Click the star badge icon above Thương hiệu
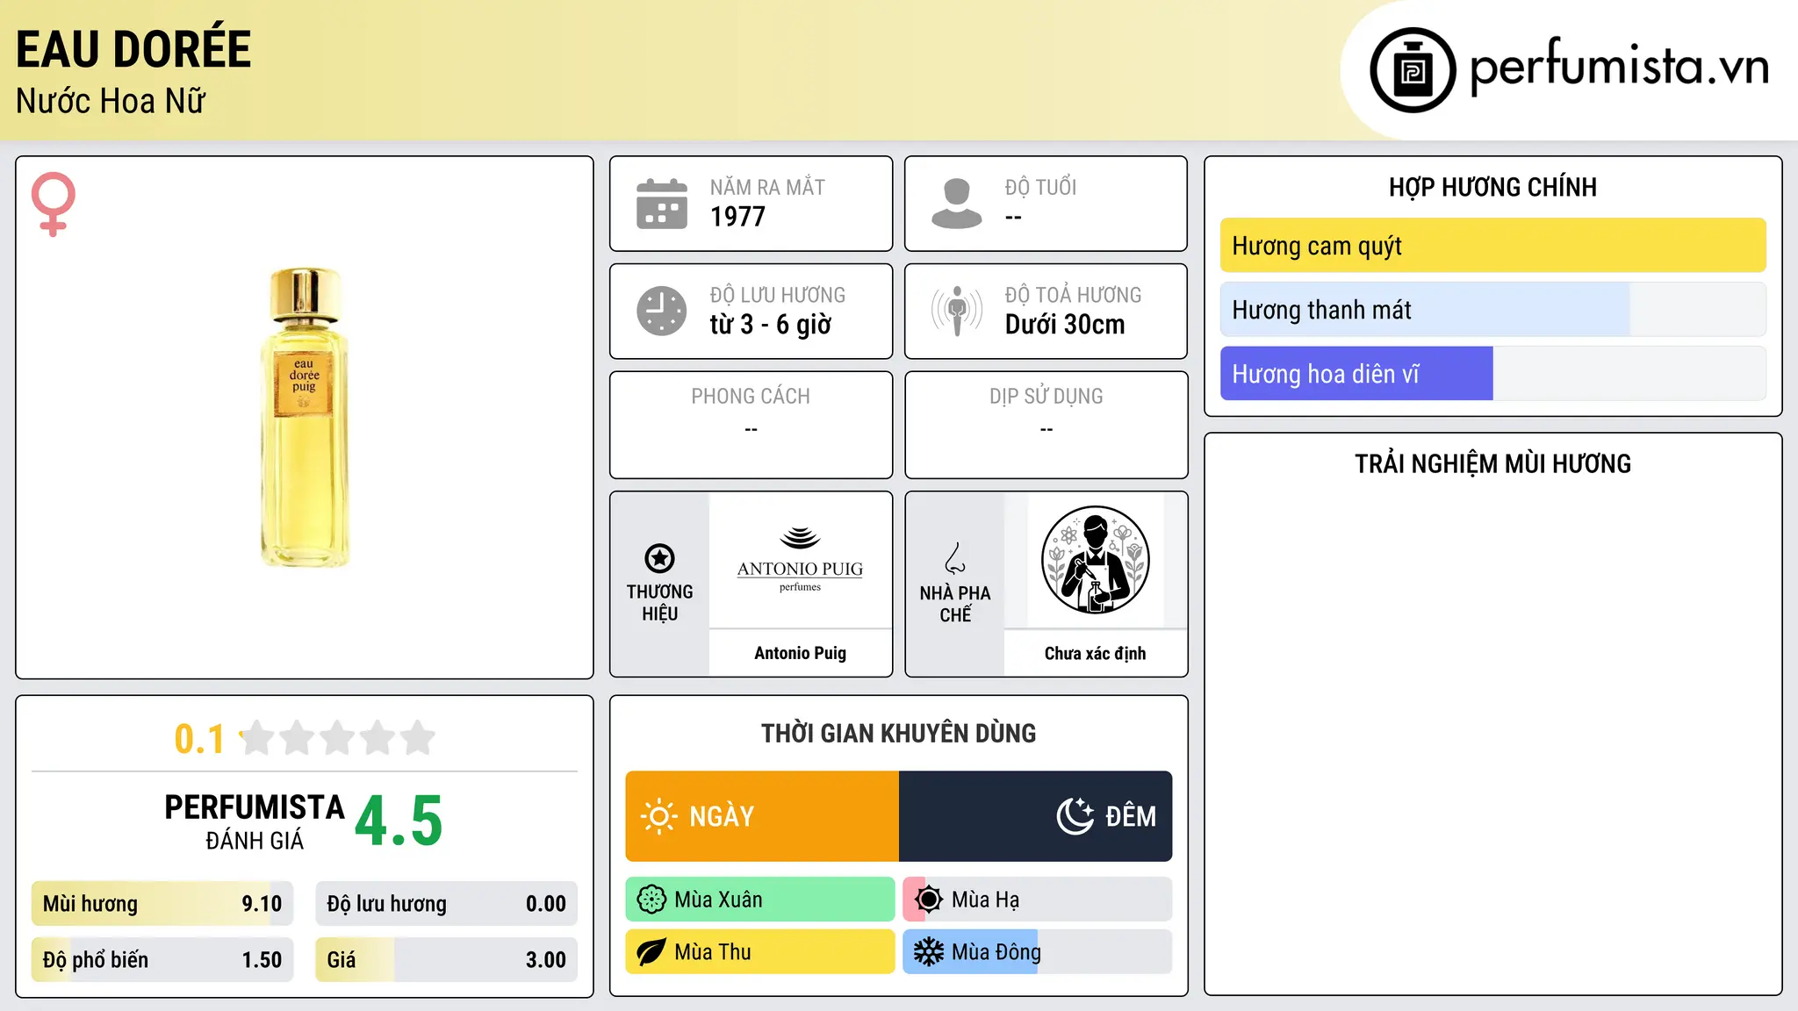Screen dimensions: 1798x1011 [659, 558]
